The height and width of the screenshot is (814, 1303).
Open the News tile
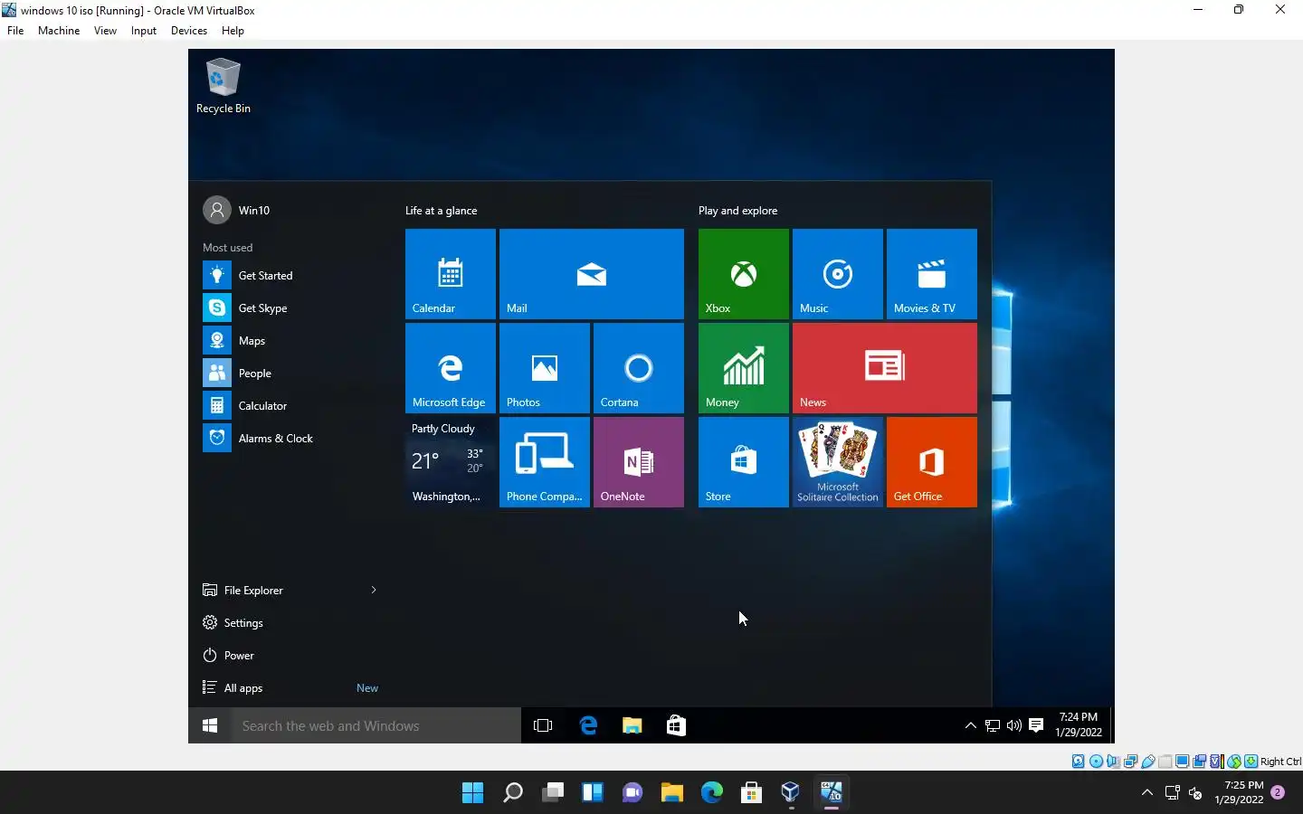pos(885,368)
